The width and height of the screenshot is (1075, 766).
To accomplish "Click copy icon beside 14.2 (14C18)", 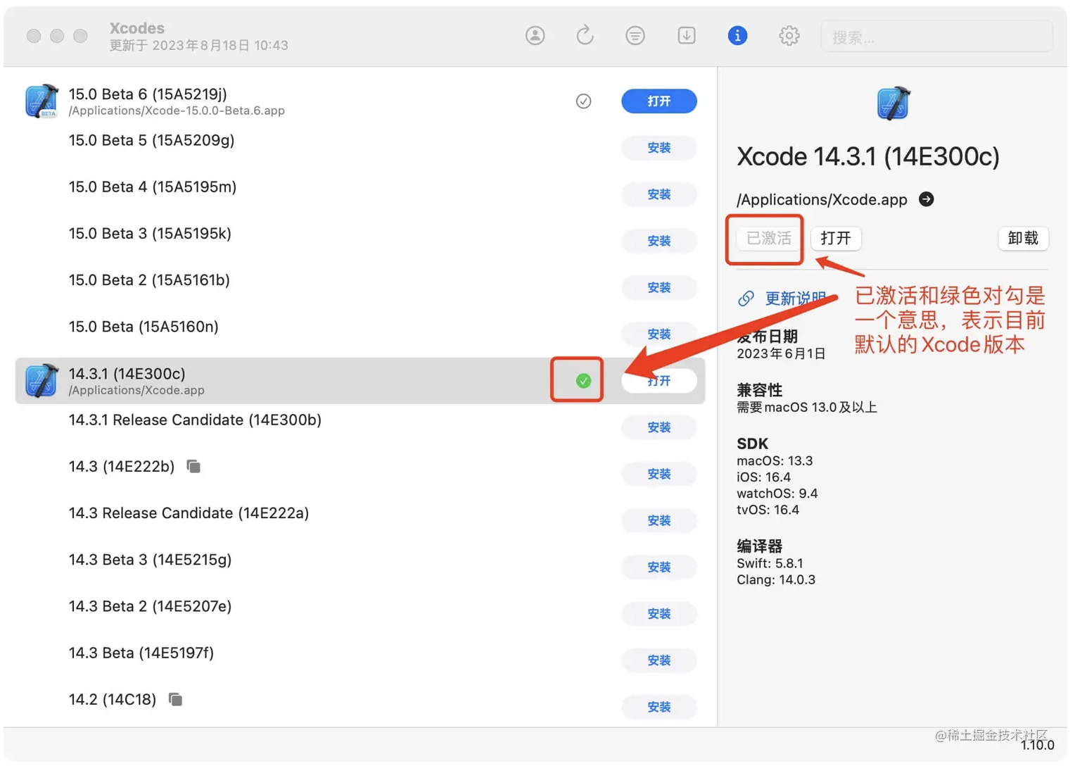I will [x=176, y=699].
